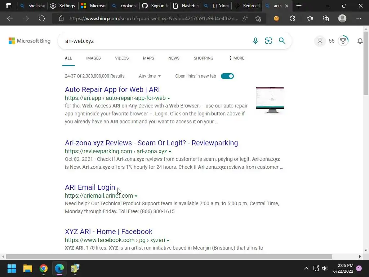Click Microsoft Edge taskbar icon
This screenshot has width=369, height=277.
(x=59, y=268)
